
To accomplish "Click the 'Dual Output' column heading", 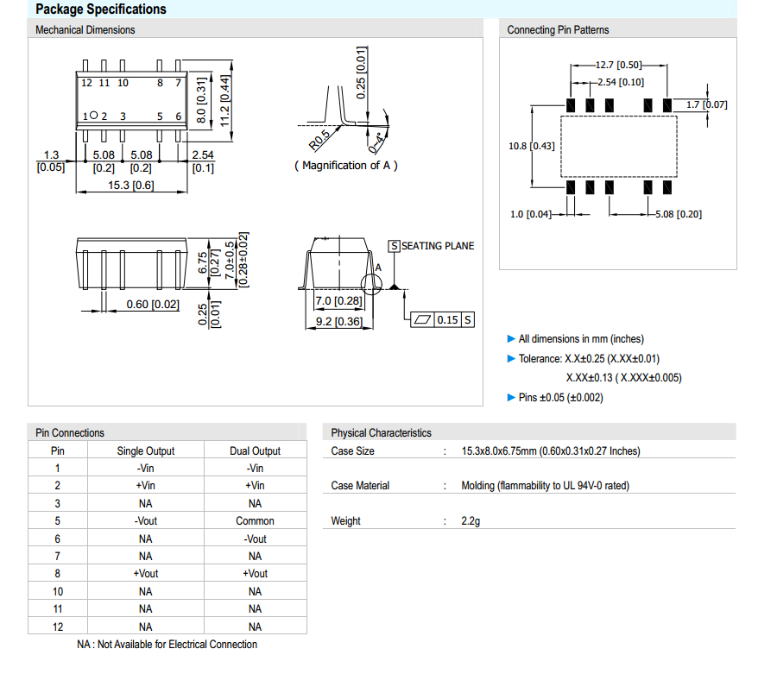I will coord(255,450).
